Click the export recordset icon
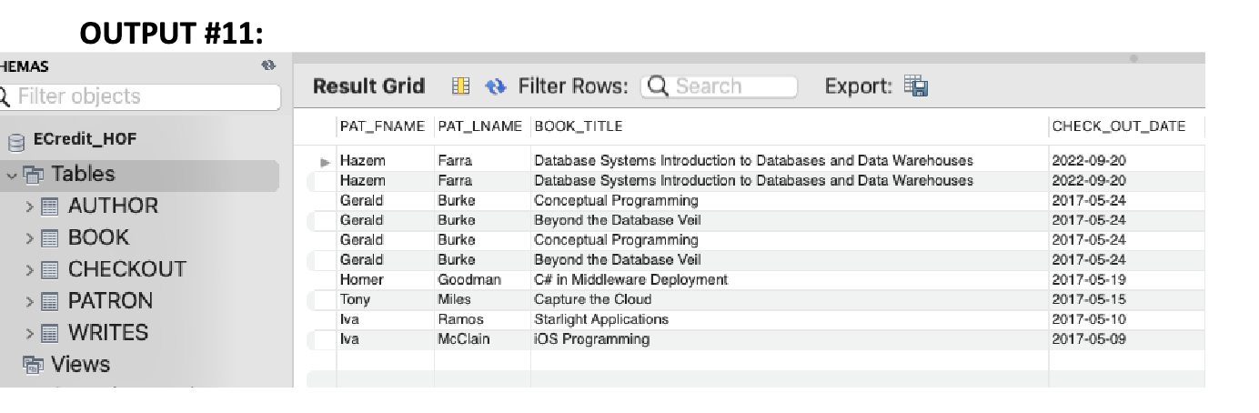 click(918, 86)
